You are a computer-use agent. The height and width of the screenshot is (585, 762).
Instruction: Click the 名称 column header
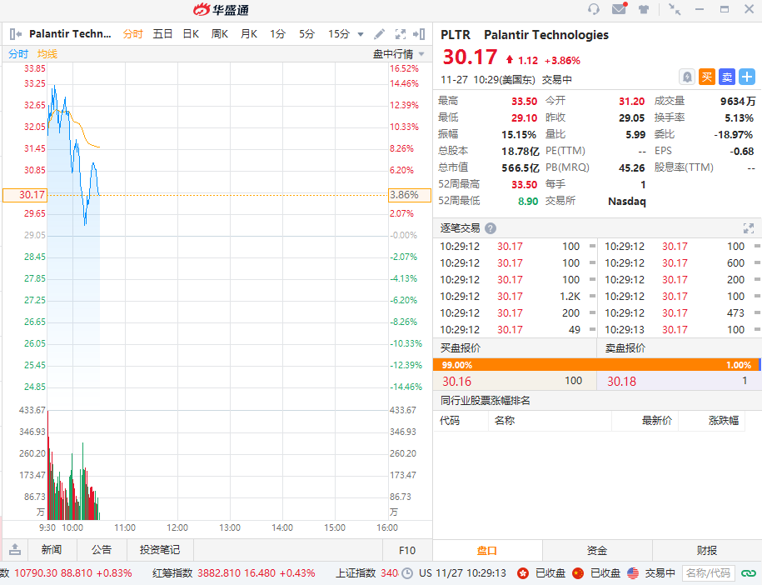tap(505, 421)
